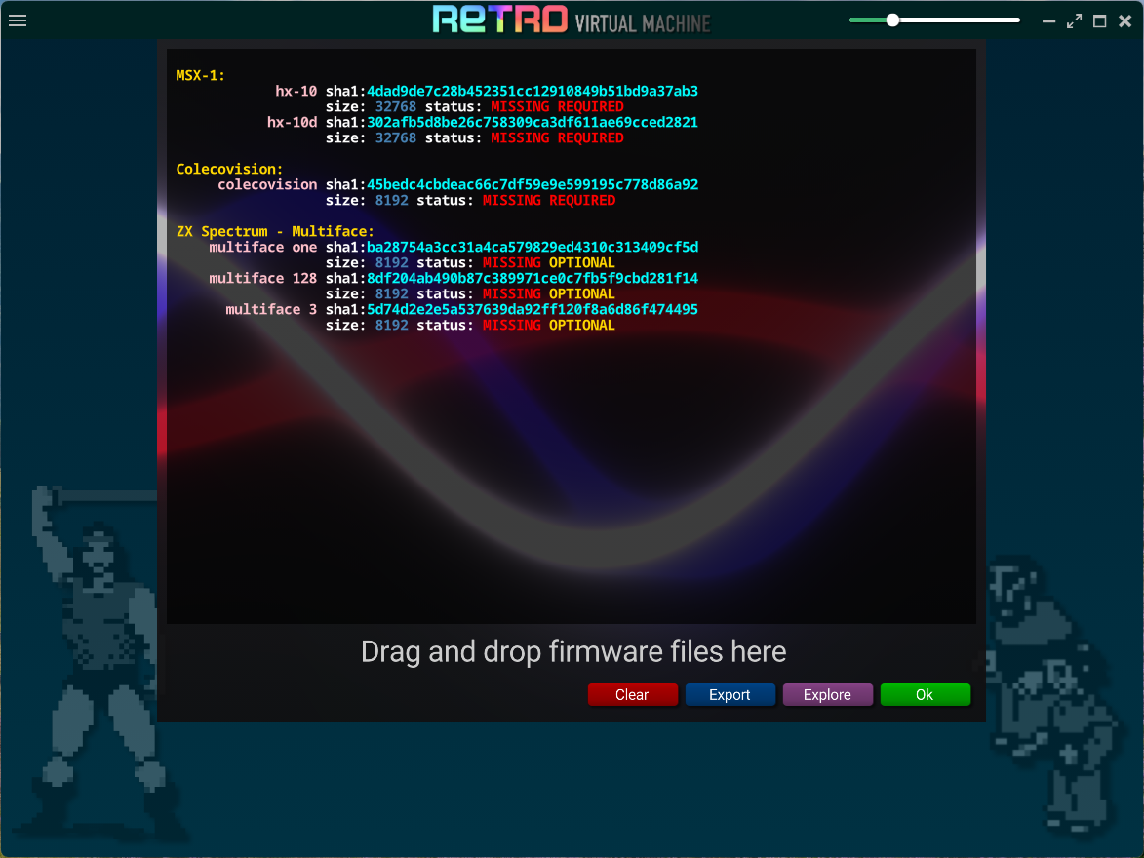The height and width of the screenshot is (858, 1144).
Task: Click the Retro Virtual Machine logo
Action: (x=572, y=19)
